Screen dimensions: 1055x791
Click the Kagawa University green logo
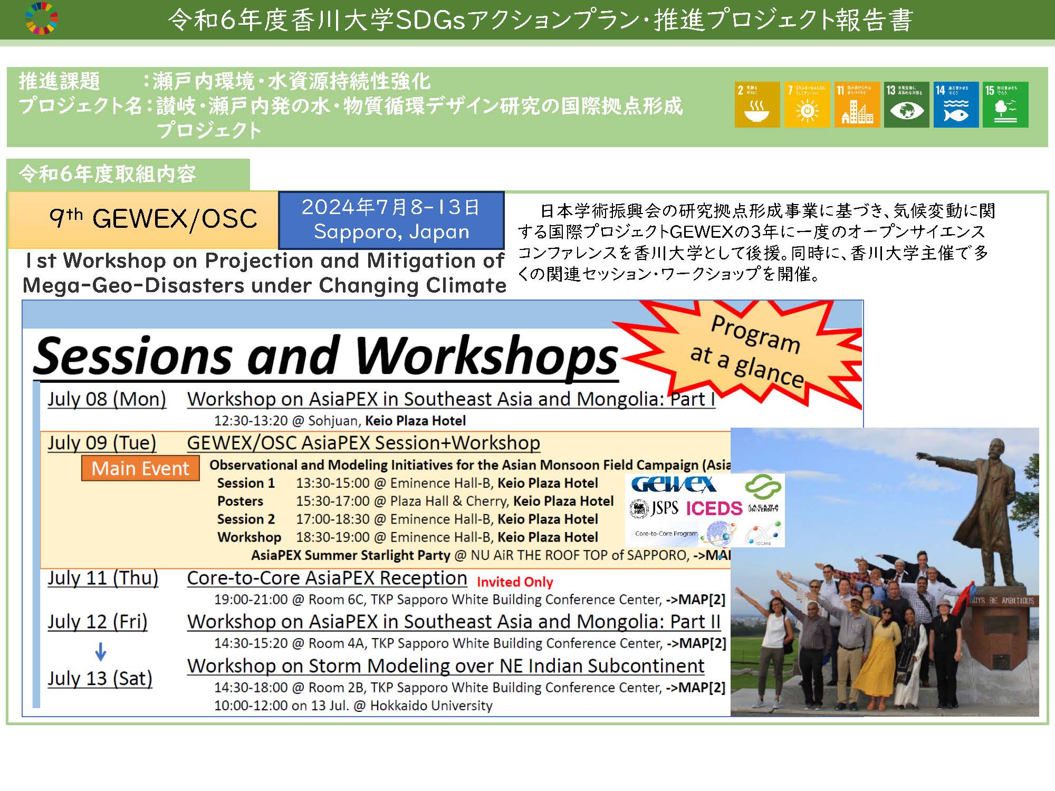tap(762, 493)
